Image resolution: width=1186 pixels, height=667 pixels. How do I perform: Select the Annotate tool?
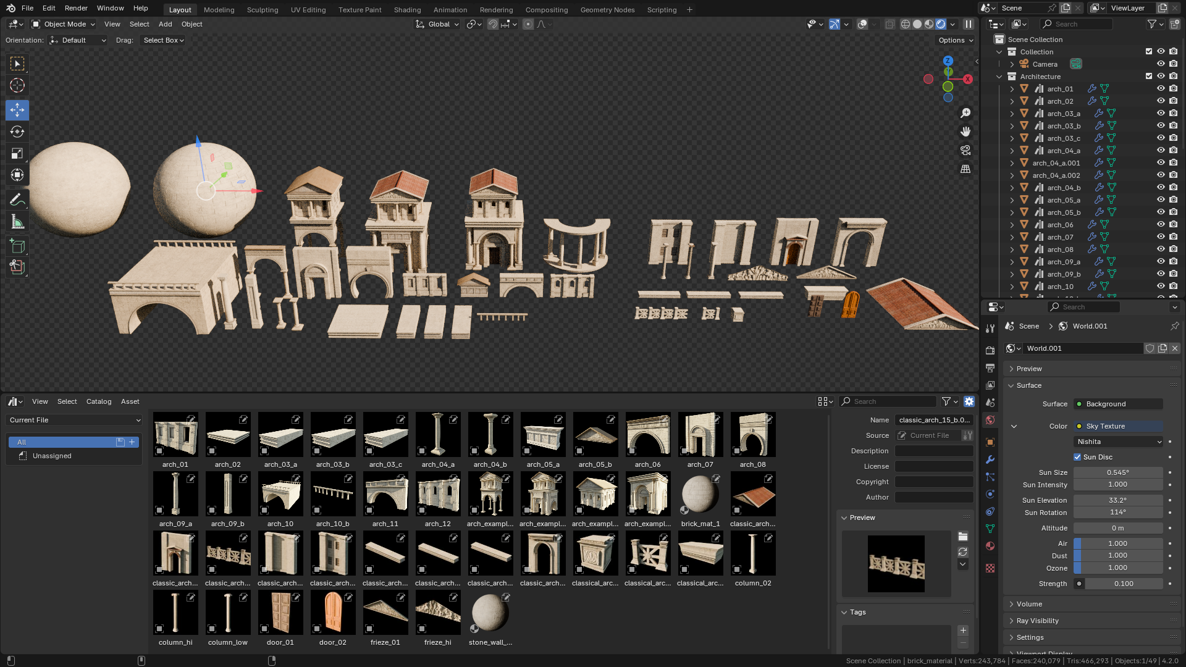pyautogui.click(x=17, y=199)
